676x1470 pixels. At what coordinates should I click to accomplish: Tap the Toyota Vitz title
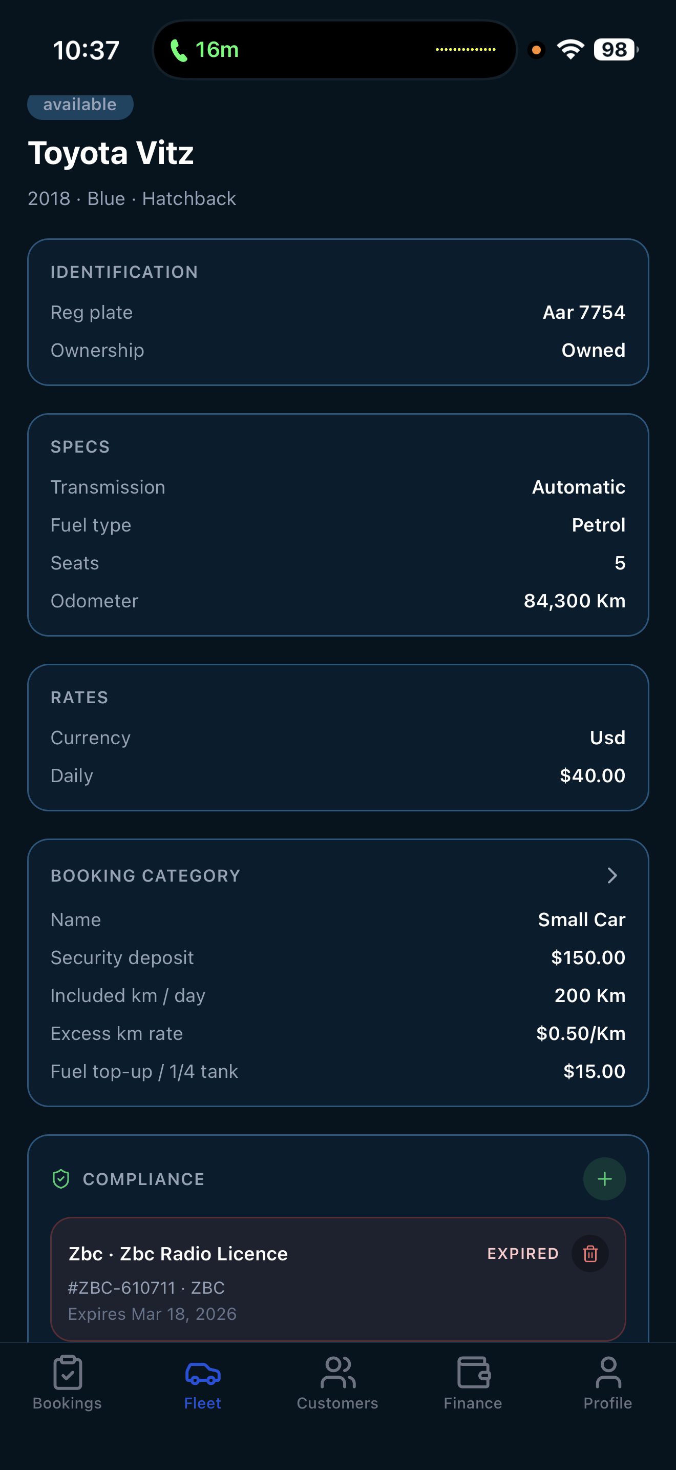coord(111,153)
